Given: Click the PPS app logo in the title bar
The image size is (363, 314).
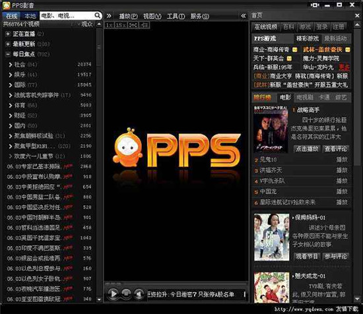Looking at the screenshot, I should (6, 5).
